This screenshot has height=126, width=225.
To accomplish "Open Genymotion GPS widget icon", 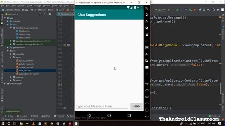I will coord(147,21).
